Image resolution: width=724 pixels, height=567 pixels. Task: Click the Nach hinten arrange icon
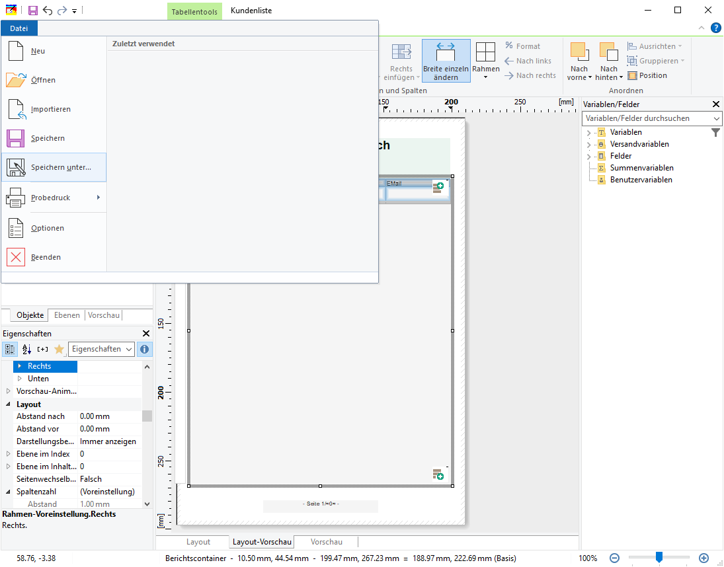[x=608, y=52]
